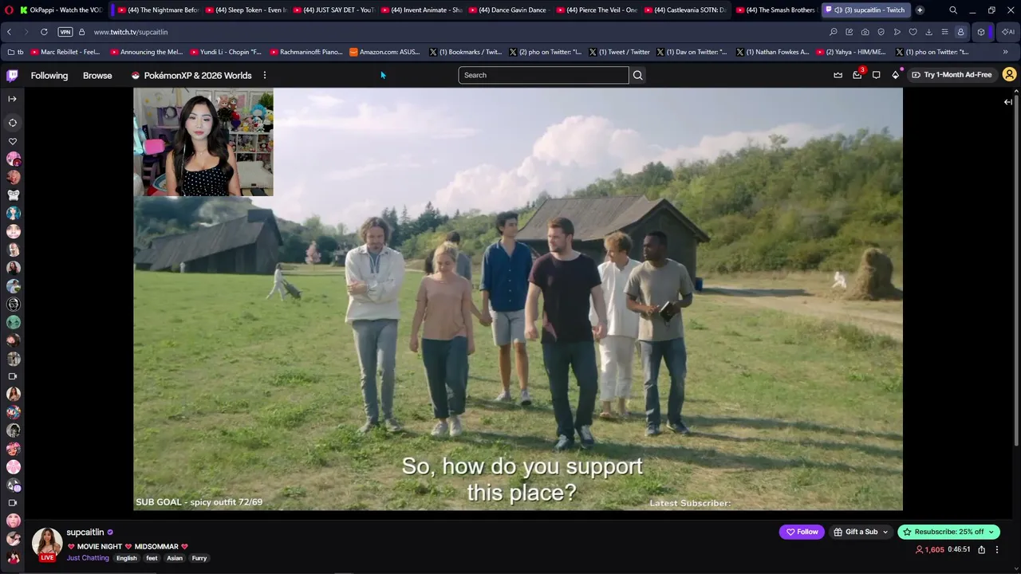The width and height of the screenshot is (1021, 574).
Task: Open the more navigation options dots
Action: [x=264, y=76]
